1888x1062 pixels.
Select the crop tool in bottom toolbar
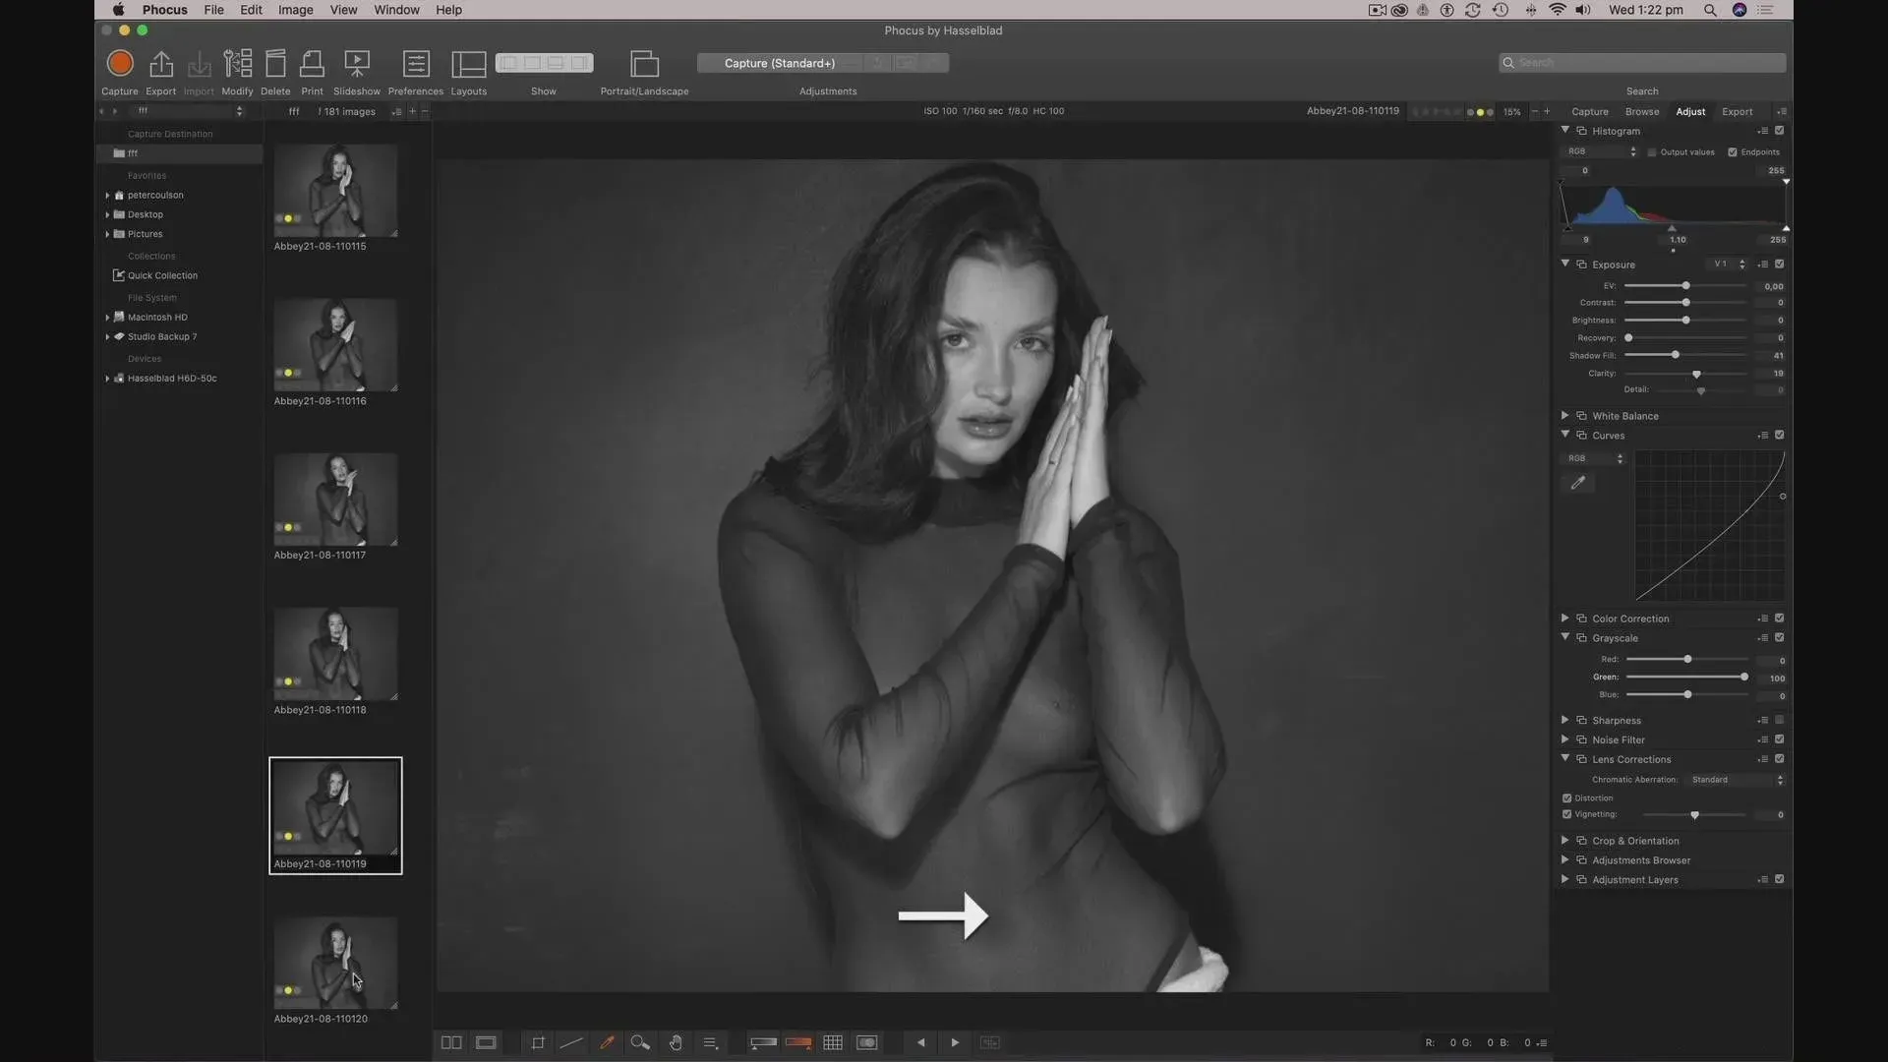pyautogui.click(x=538, y=1042)
